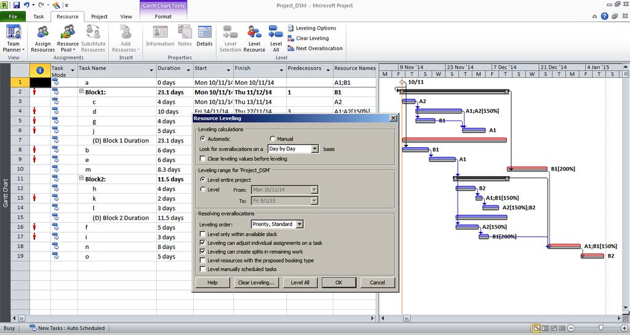Image resolution: width=630 pixels, height=335 pixels.
Task: Click the Undo icon
Action: pyautogui.click(x=26, y=5)
